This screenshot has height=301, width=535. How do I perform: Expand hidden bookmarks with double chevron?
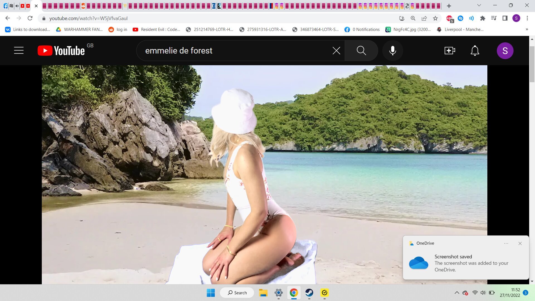pos(527,29)
